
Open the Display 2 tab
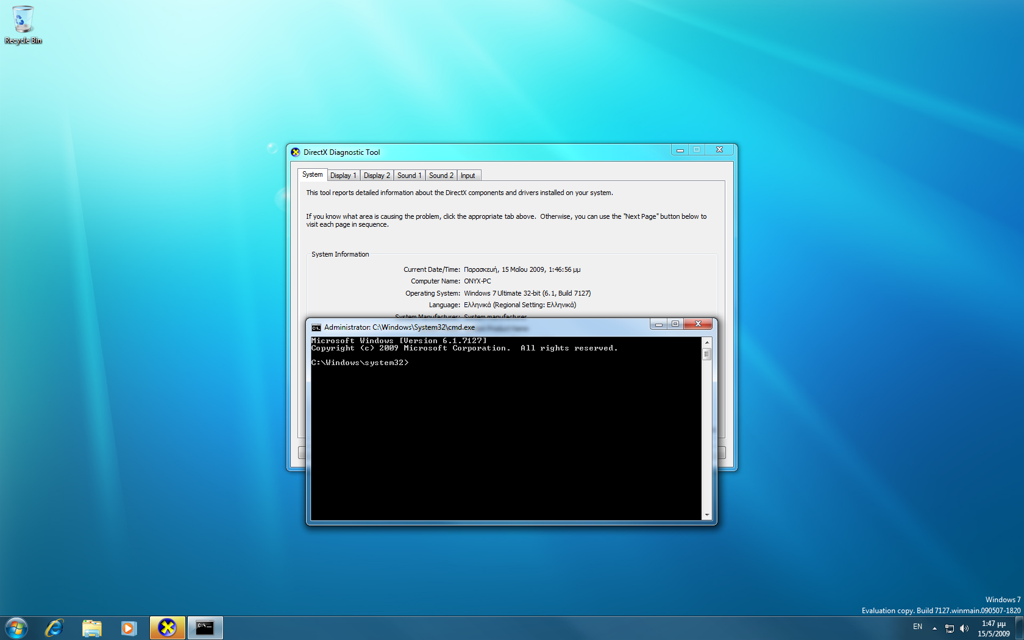[x=376, y=176]
